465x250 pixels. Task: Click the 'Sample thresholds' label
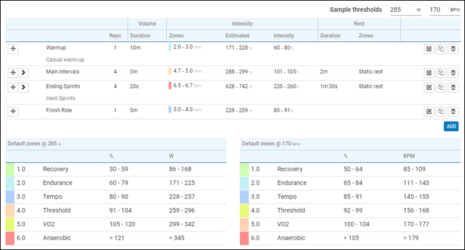pyautogui.click(x=356, y=10)
